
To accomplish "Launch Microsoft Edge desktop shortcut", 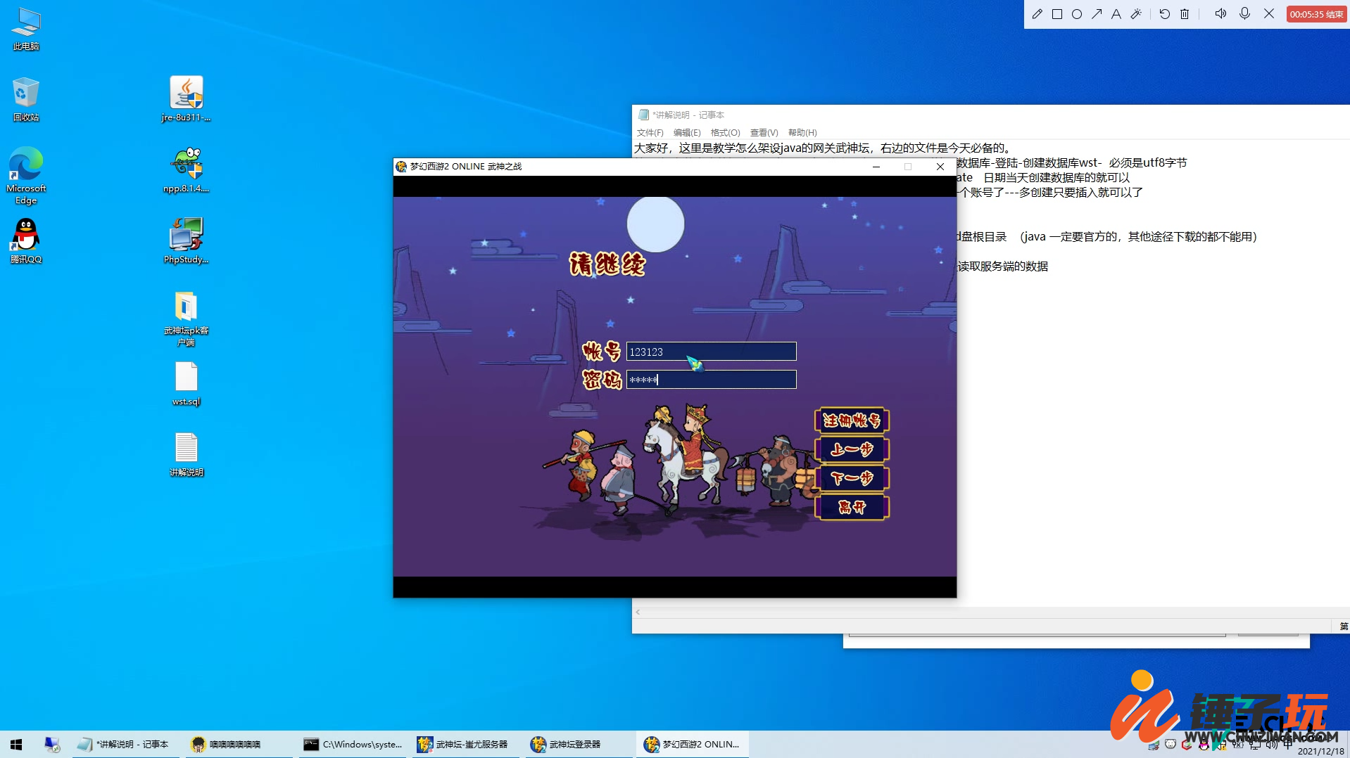I will pos(26,176).
